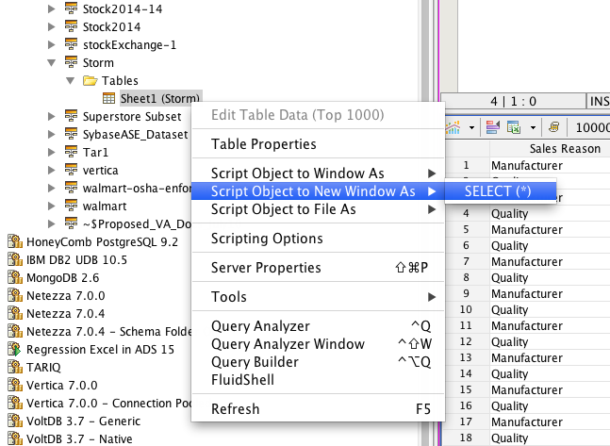Open the Excel export dropdown arrow

[533, 126]
